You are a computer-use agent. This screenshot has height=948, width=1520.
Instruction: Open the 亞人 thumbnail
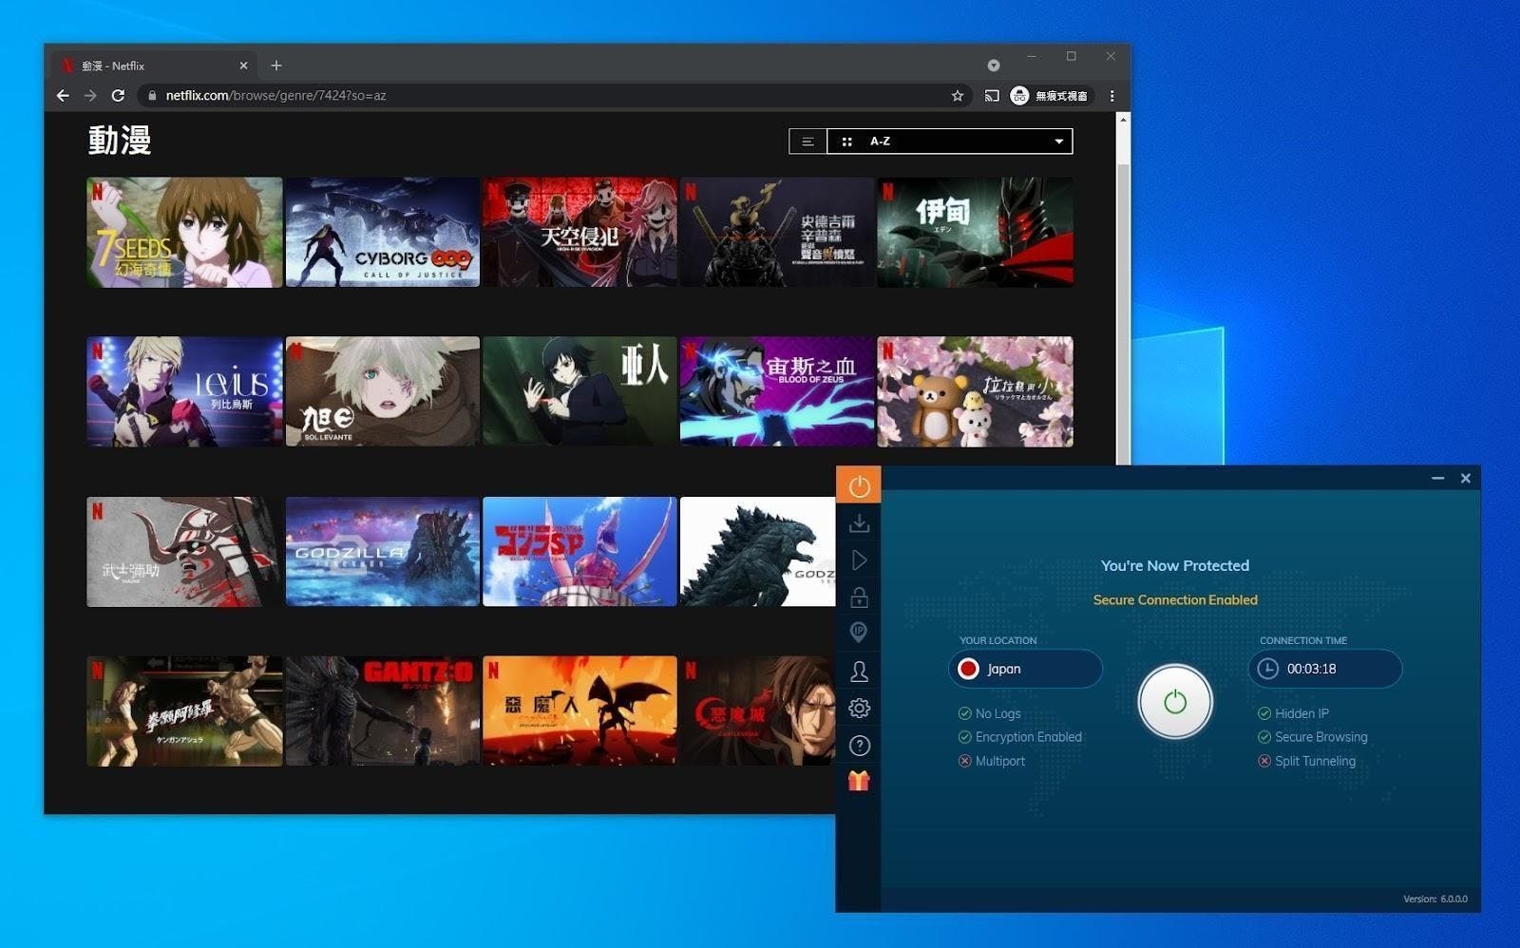click(x=579, y=391)
